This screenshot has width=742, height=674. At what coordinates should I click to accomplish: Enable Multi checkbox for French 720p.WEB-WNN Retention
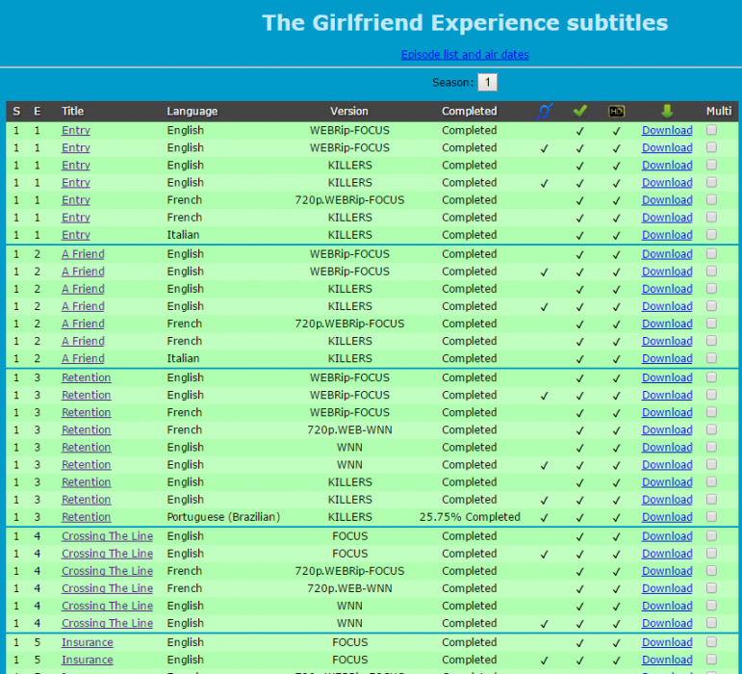coord(712,429)
